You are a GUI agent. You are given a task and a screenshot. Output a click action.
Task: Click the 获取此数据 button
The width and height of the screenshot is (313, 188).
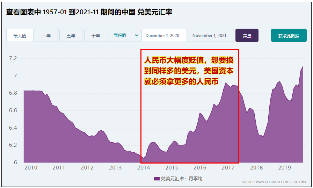click(289, 36)
